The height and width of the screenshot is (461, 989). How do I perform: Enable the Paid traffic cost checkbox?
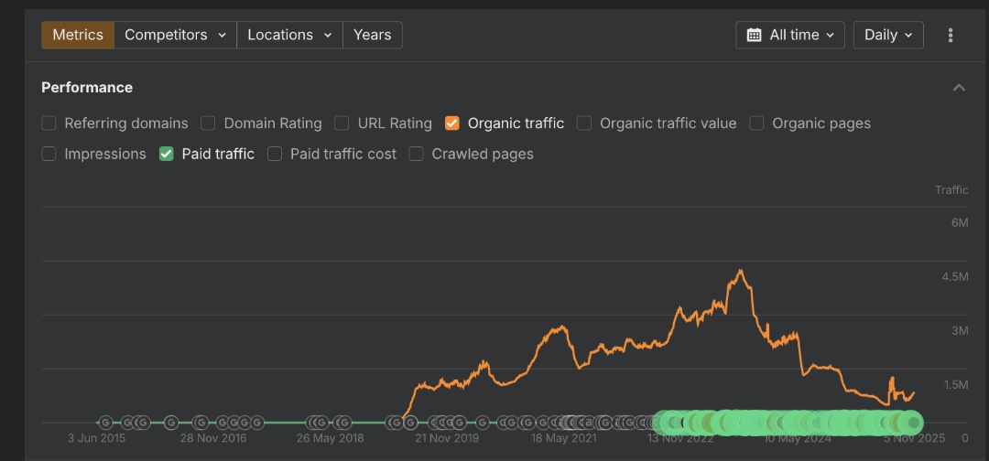(275, 154)
